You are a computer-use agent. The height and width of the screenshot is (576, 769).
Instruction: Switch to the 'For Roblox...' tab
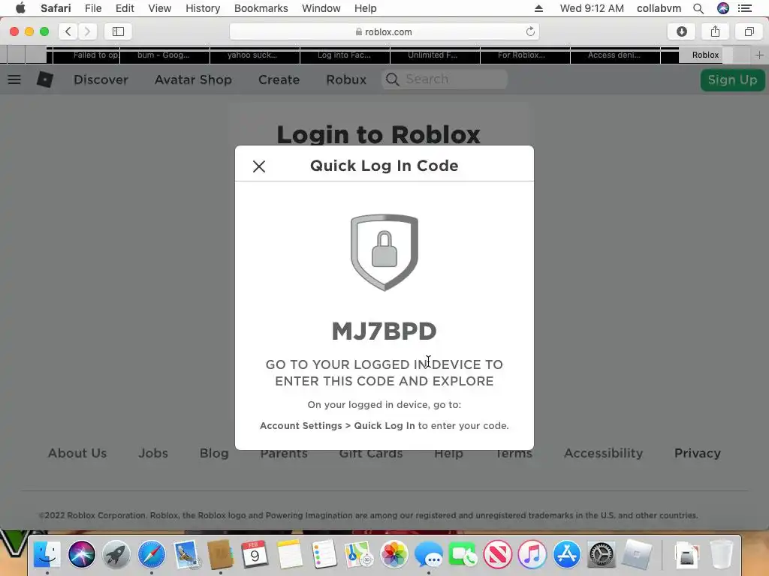(525, 55)
